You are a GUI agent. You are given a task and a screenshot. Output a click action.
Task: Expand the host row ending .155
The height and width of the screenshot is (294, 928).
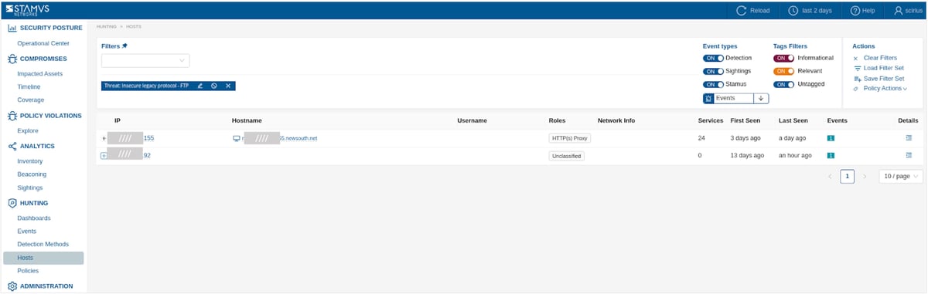pyautogui.click(x=104, y=138)
